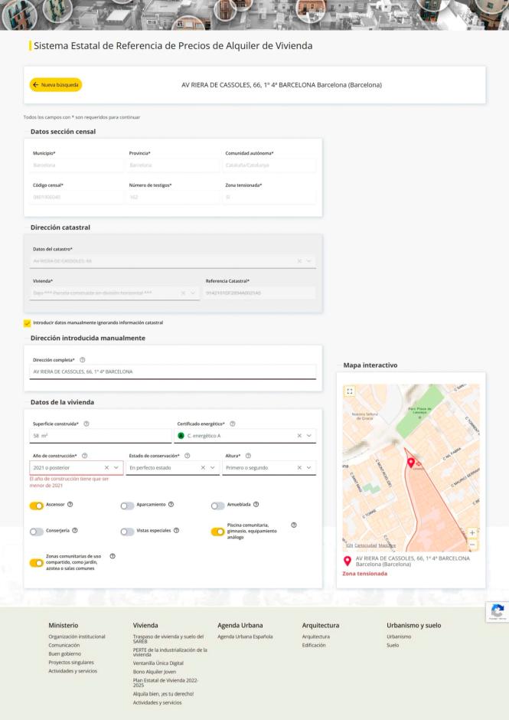Click the Referencia Catastral field
This screenshot has width=509, height=720.
click(259, 293)
